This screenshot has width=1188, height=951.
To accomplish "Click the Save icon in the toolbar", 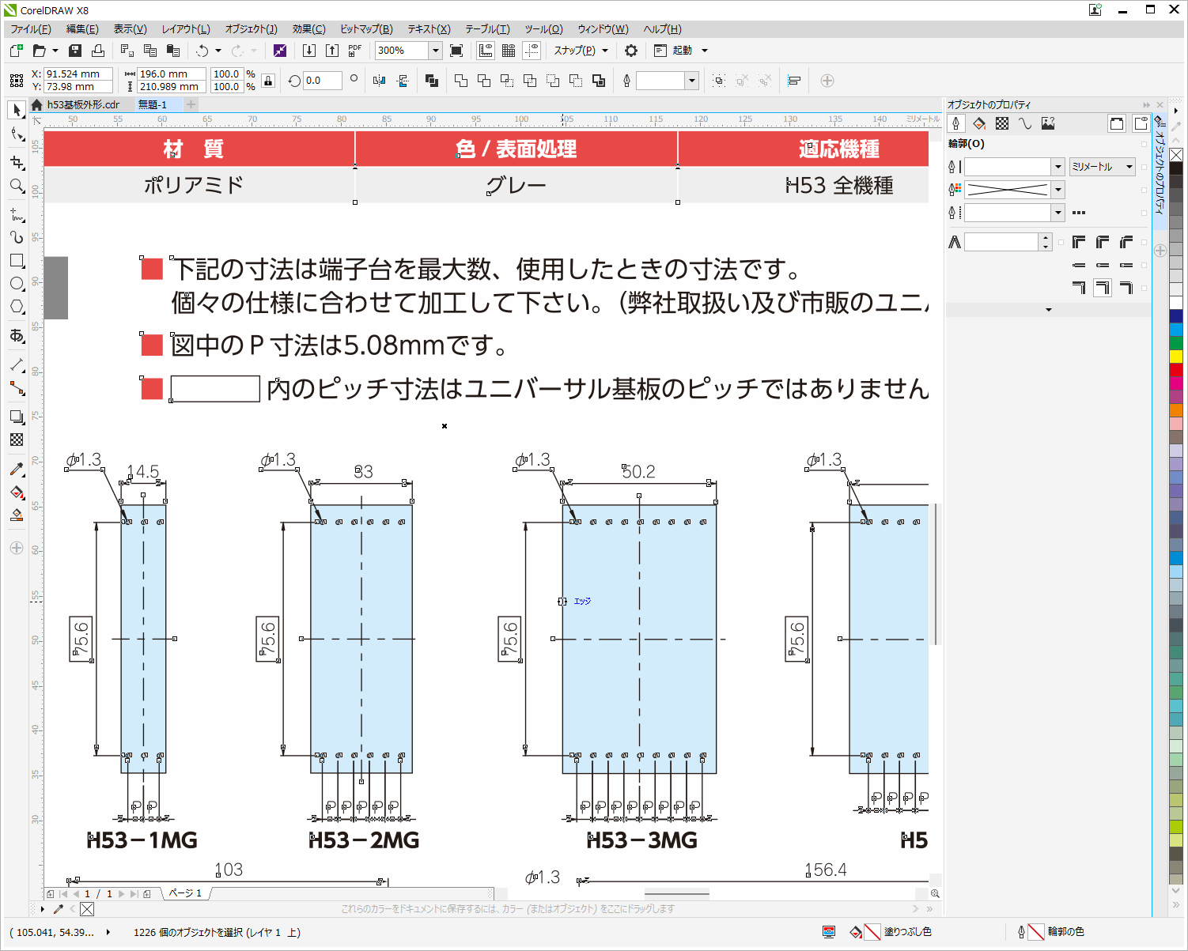I will point(75,51).
